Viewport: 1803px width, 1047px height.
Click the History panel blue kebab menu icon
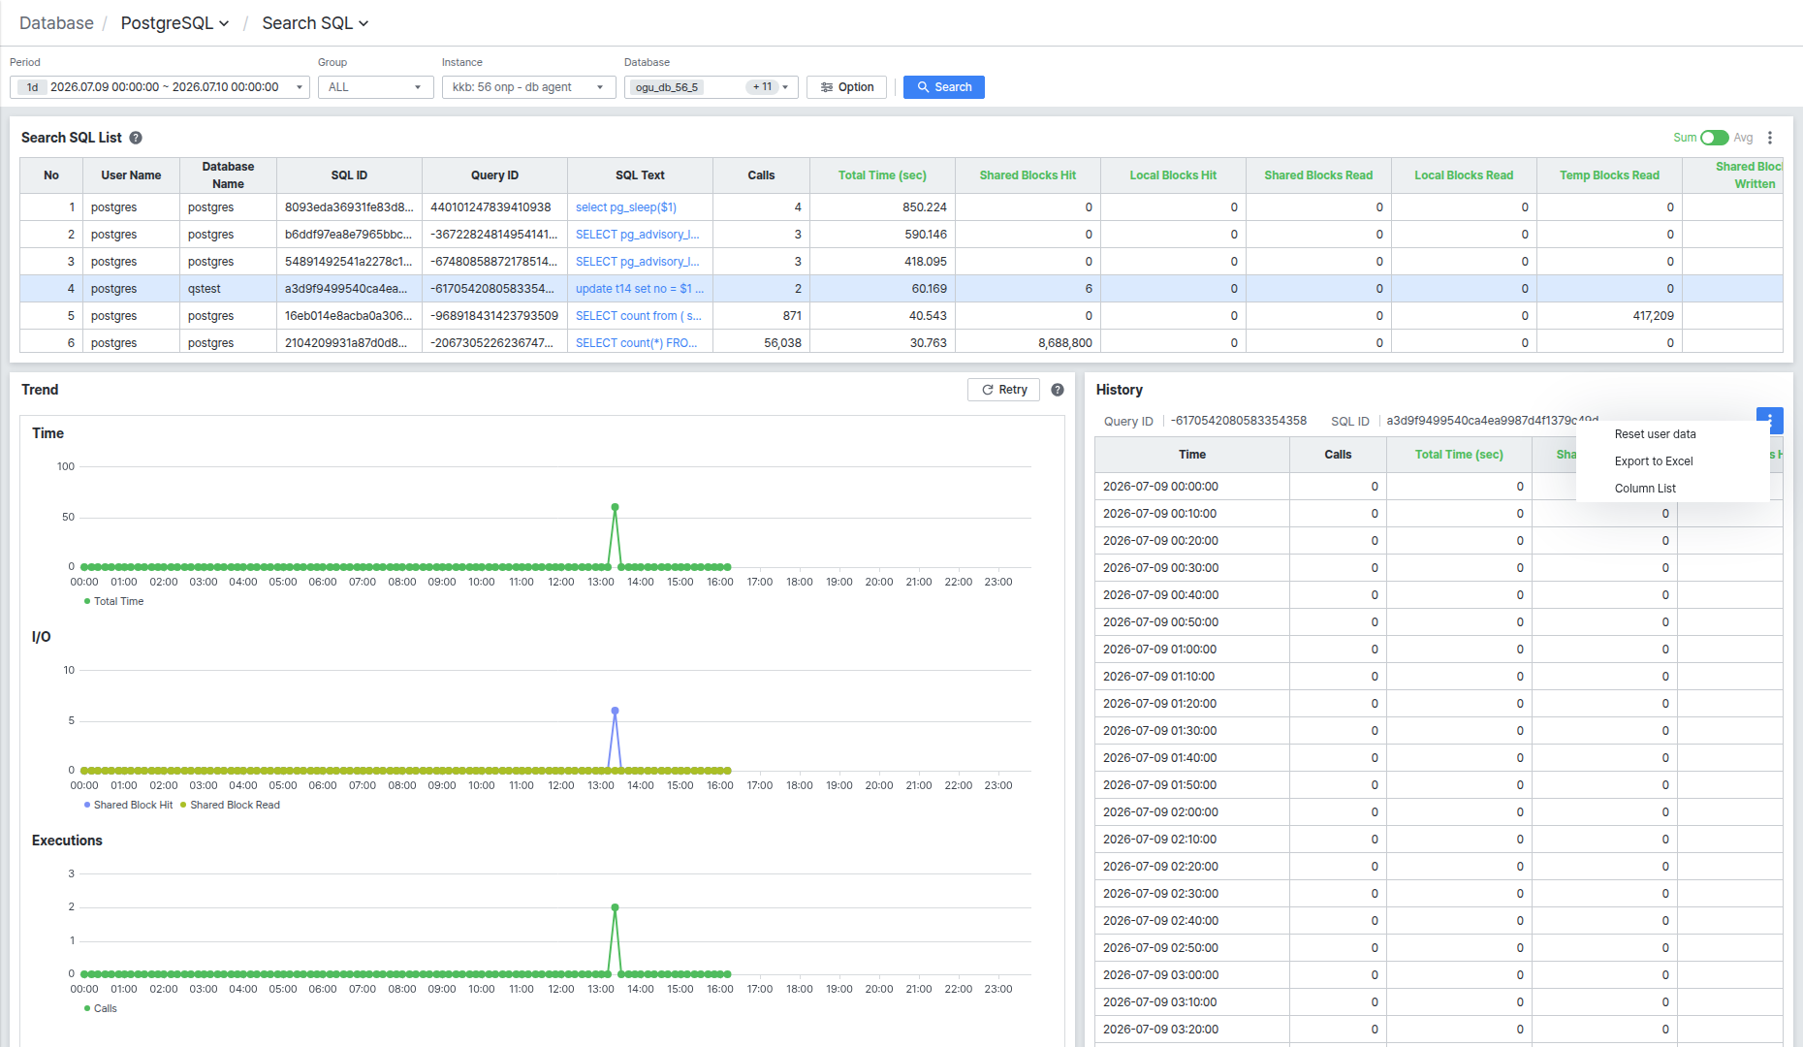(x=1770, y=420)
